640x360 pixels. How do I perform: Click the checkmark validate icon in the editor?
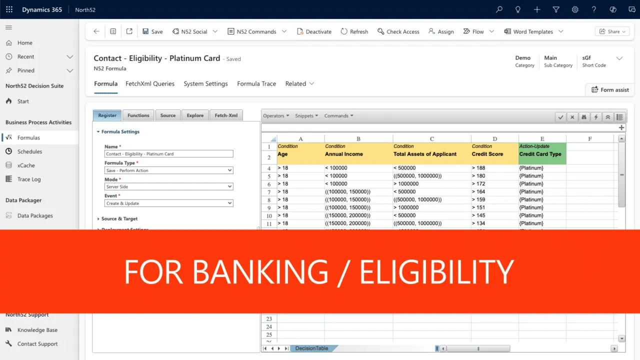[561, 116]
